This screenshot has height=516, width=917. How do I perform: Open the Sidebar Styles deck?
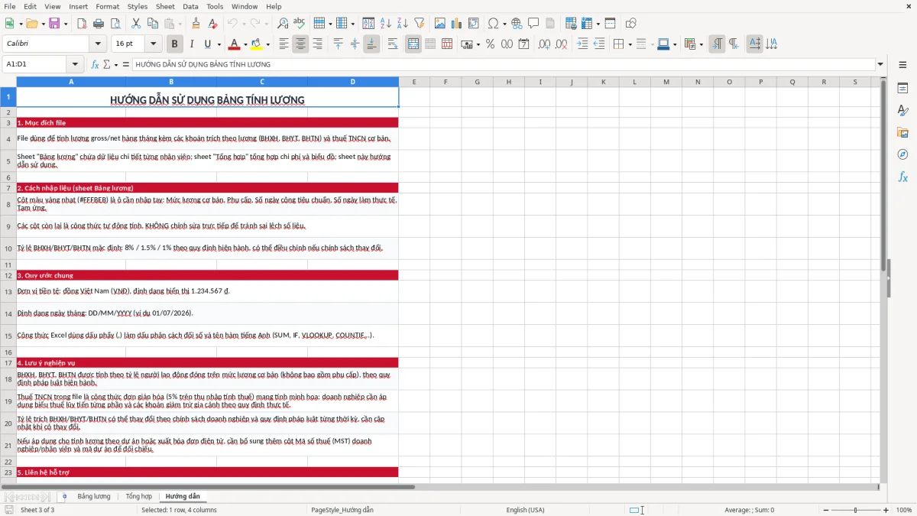902,110
